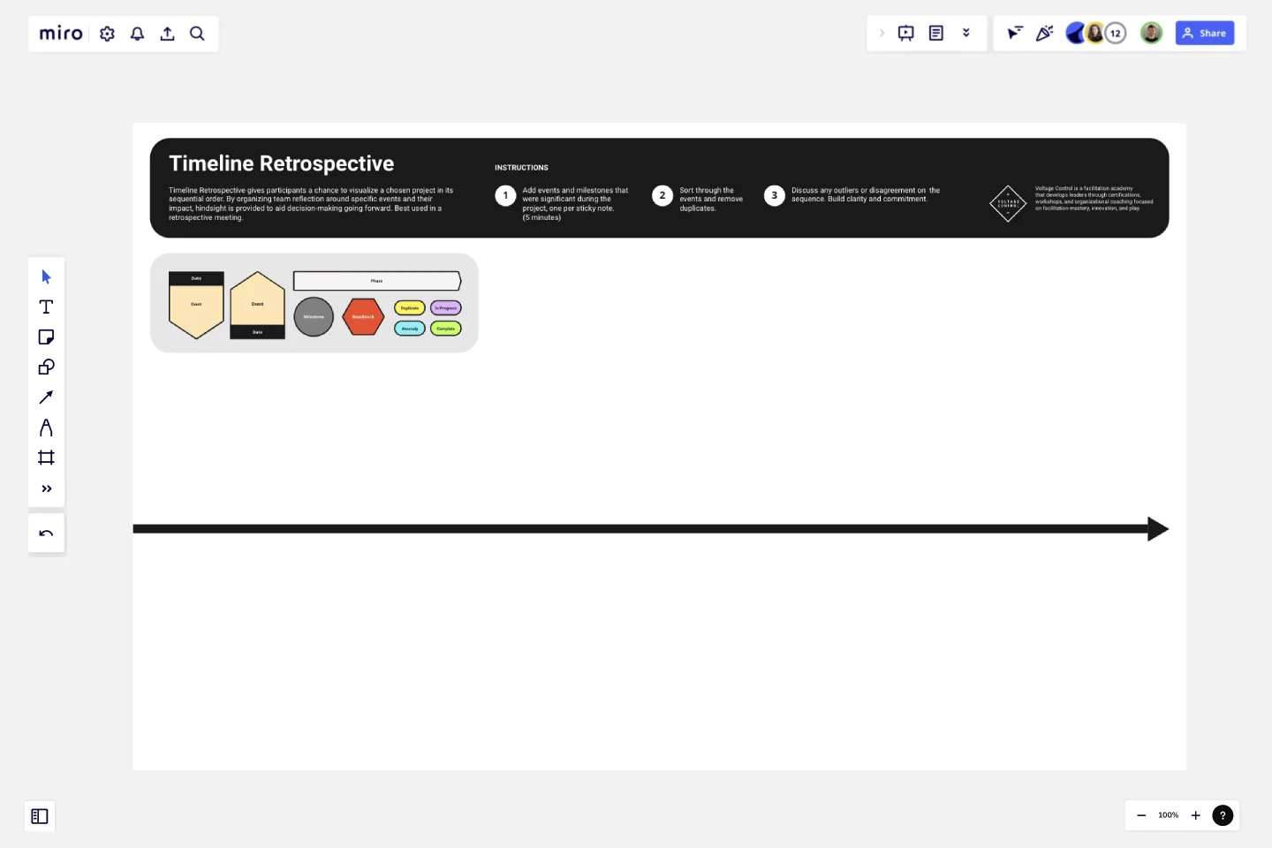Select the red Roadblock hexagon
Screen dimensions: 1272x848
(363, 317)
